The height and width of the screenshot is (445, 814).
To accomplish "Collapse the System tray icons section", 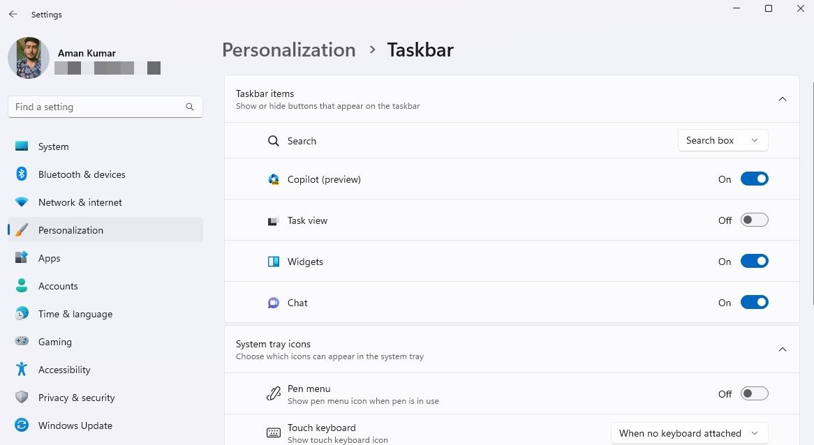I will tap(783, 349).
